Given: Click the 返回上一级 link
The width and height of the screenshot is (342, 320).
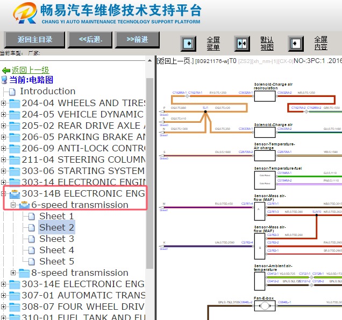Looking at the screenshot, I should [30, 70].
